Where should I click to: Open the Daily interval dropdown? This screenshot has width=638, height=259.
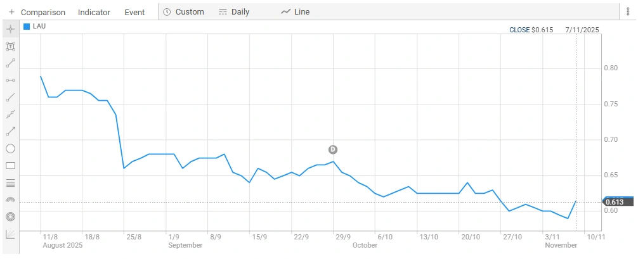[x=234, y=12]
